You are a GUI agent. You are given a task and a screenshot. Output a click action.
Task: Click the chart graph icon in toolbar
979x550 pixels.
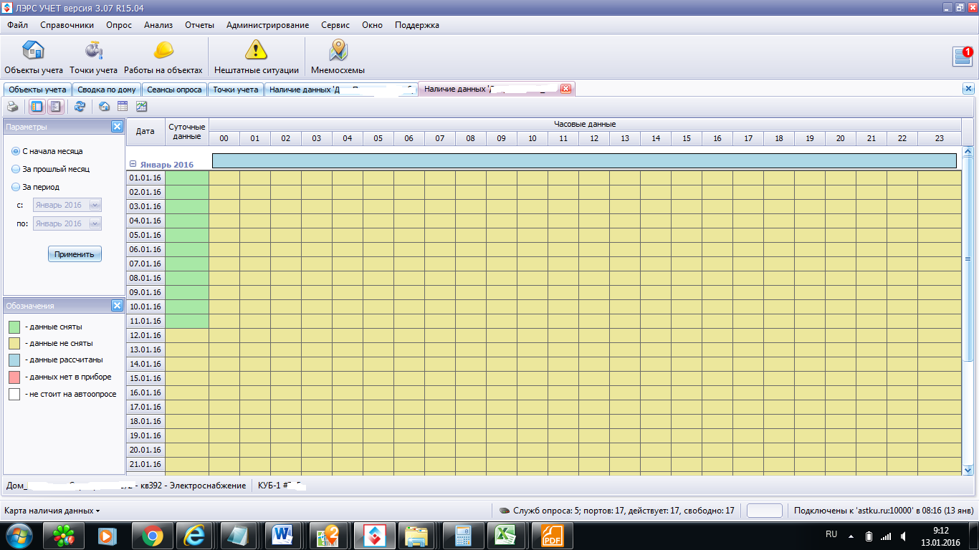141,107
